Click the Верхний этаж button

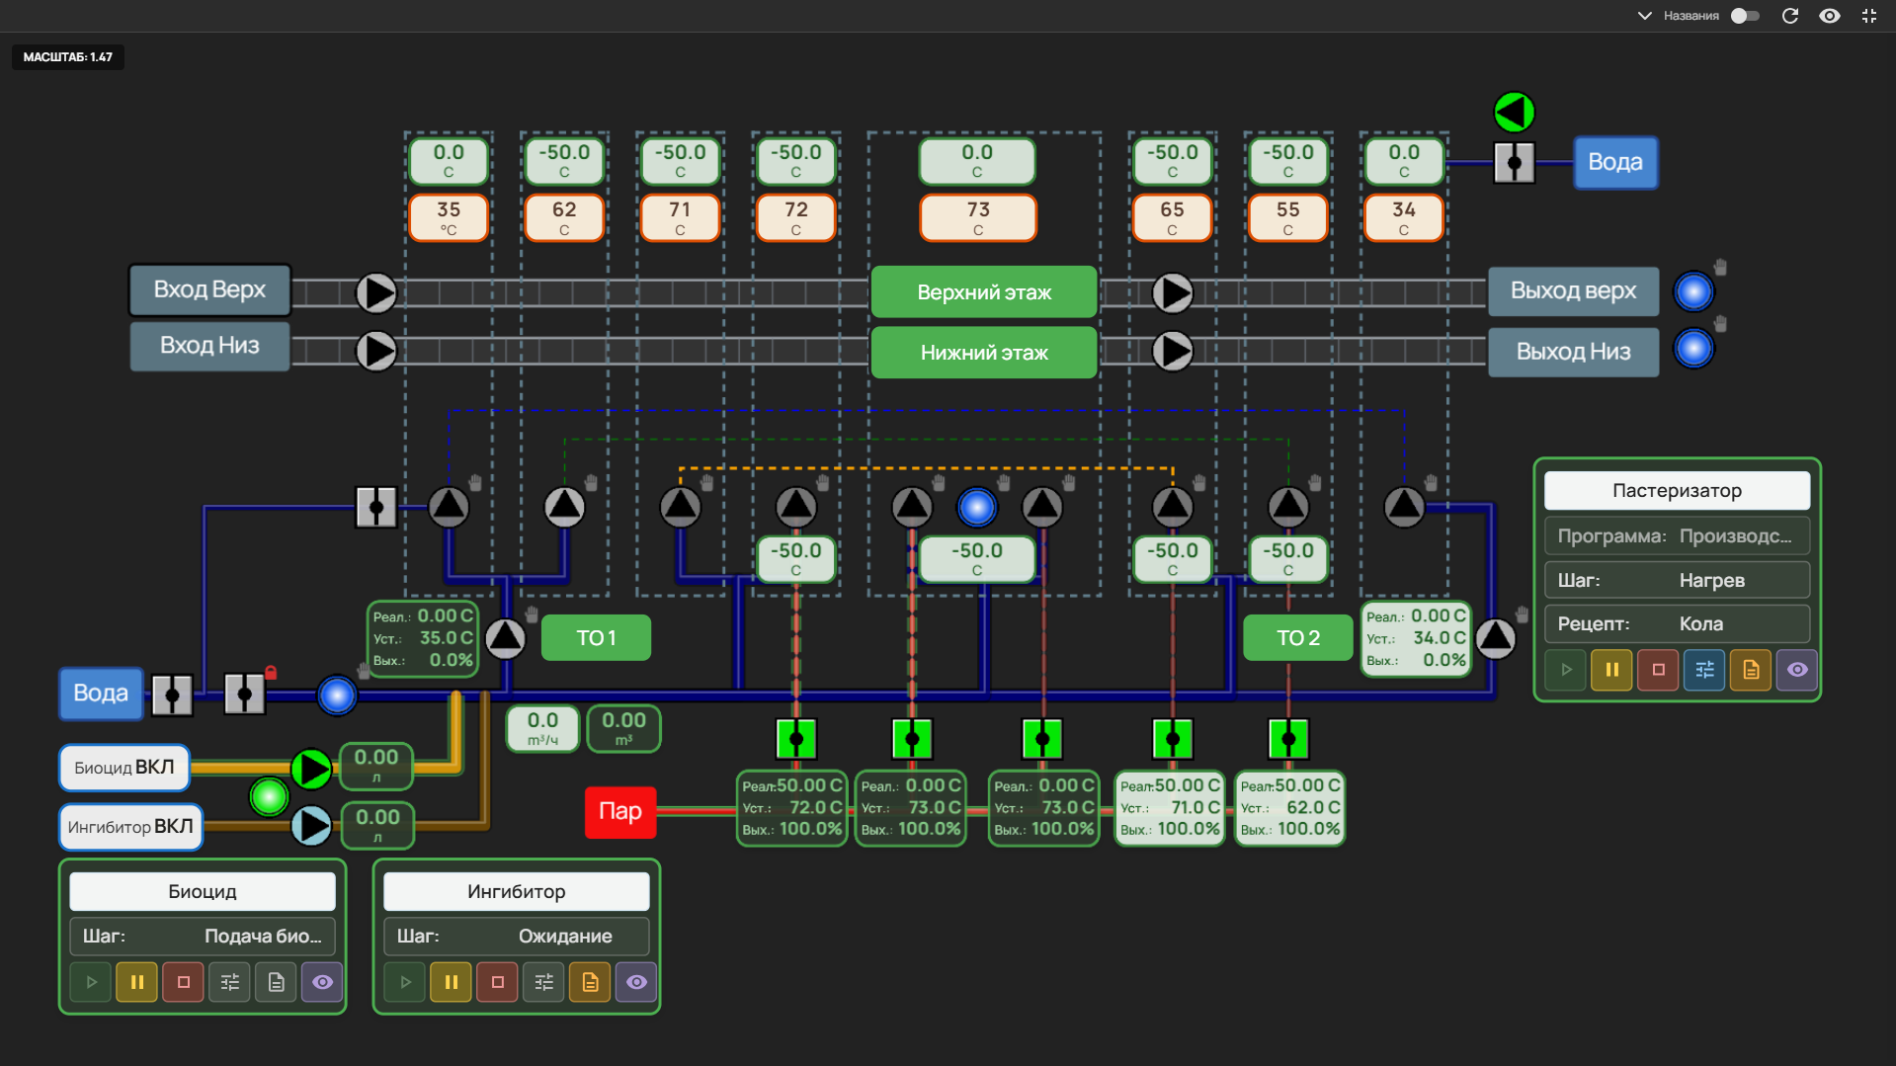click(984, 292)
